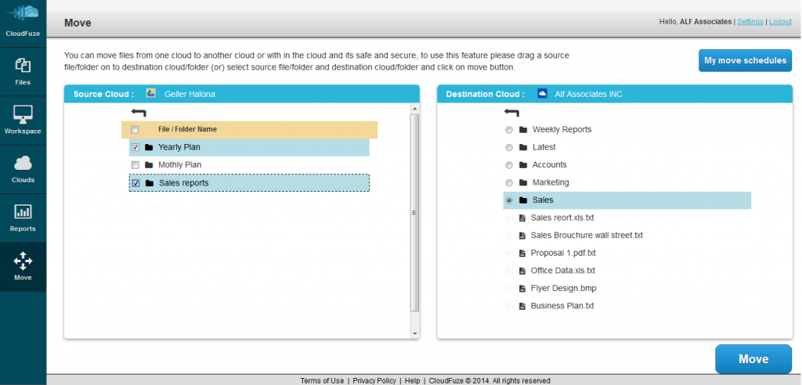Image resolution: width=802 pixels, height=385 pixels.
Task: Open the Help footer link
Action: [x=412, y=381]
